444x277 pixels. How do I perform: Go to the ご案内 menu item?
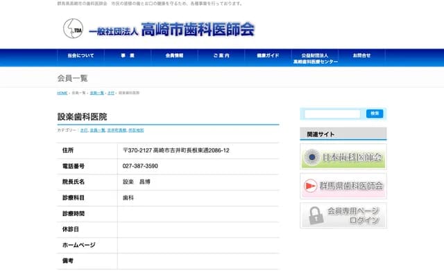[221, 55]
